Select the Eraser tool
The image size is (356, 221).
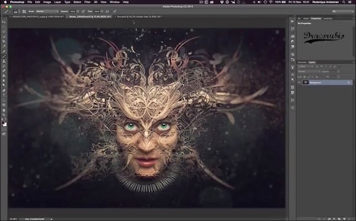click(4, 71)
